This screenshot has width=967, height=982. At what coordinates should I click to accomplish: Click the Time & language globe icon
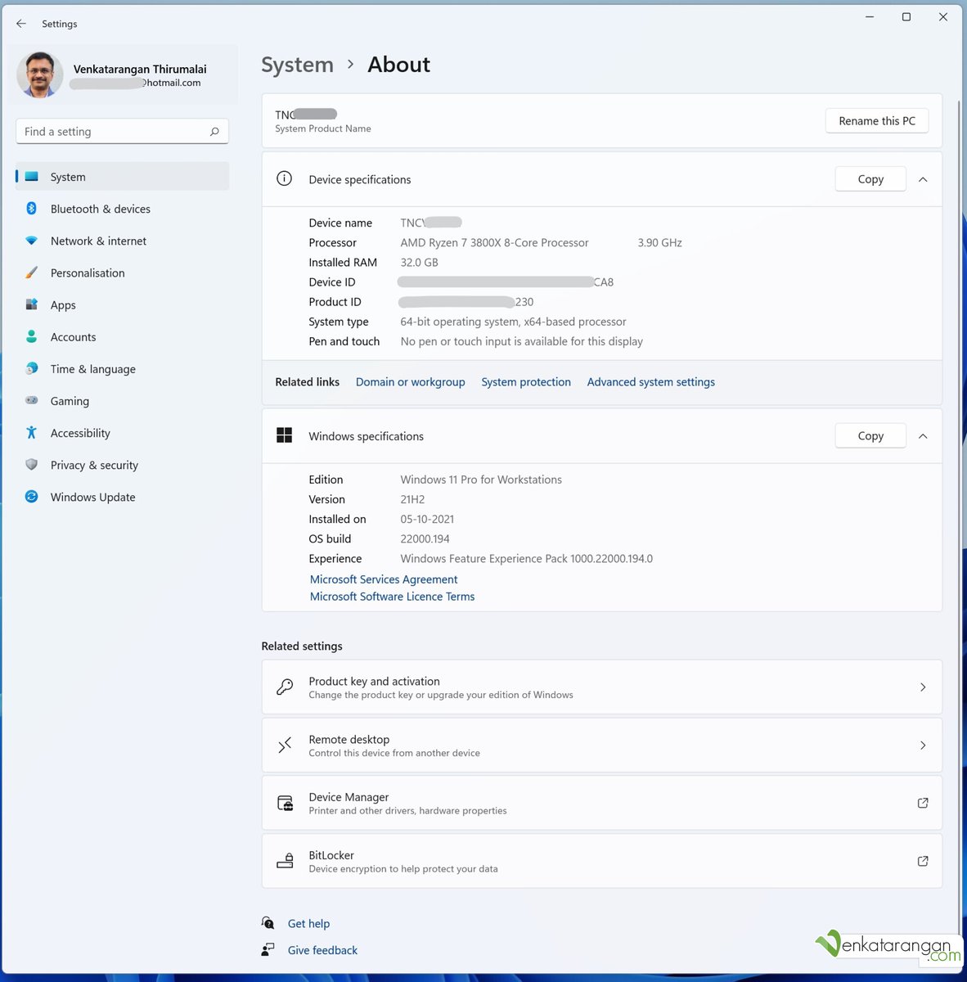[x=32, y=368]
